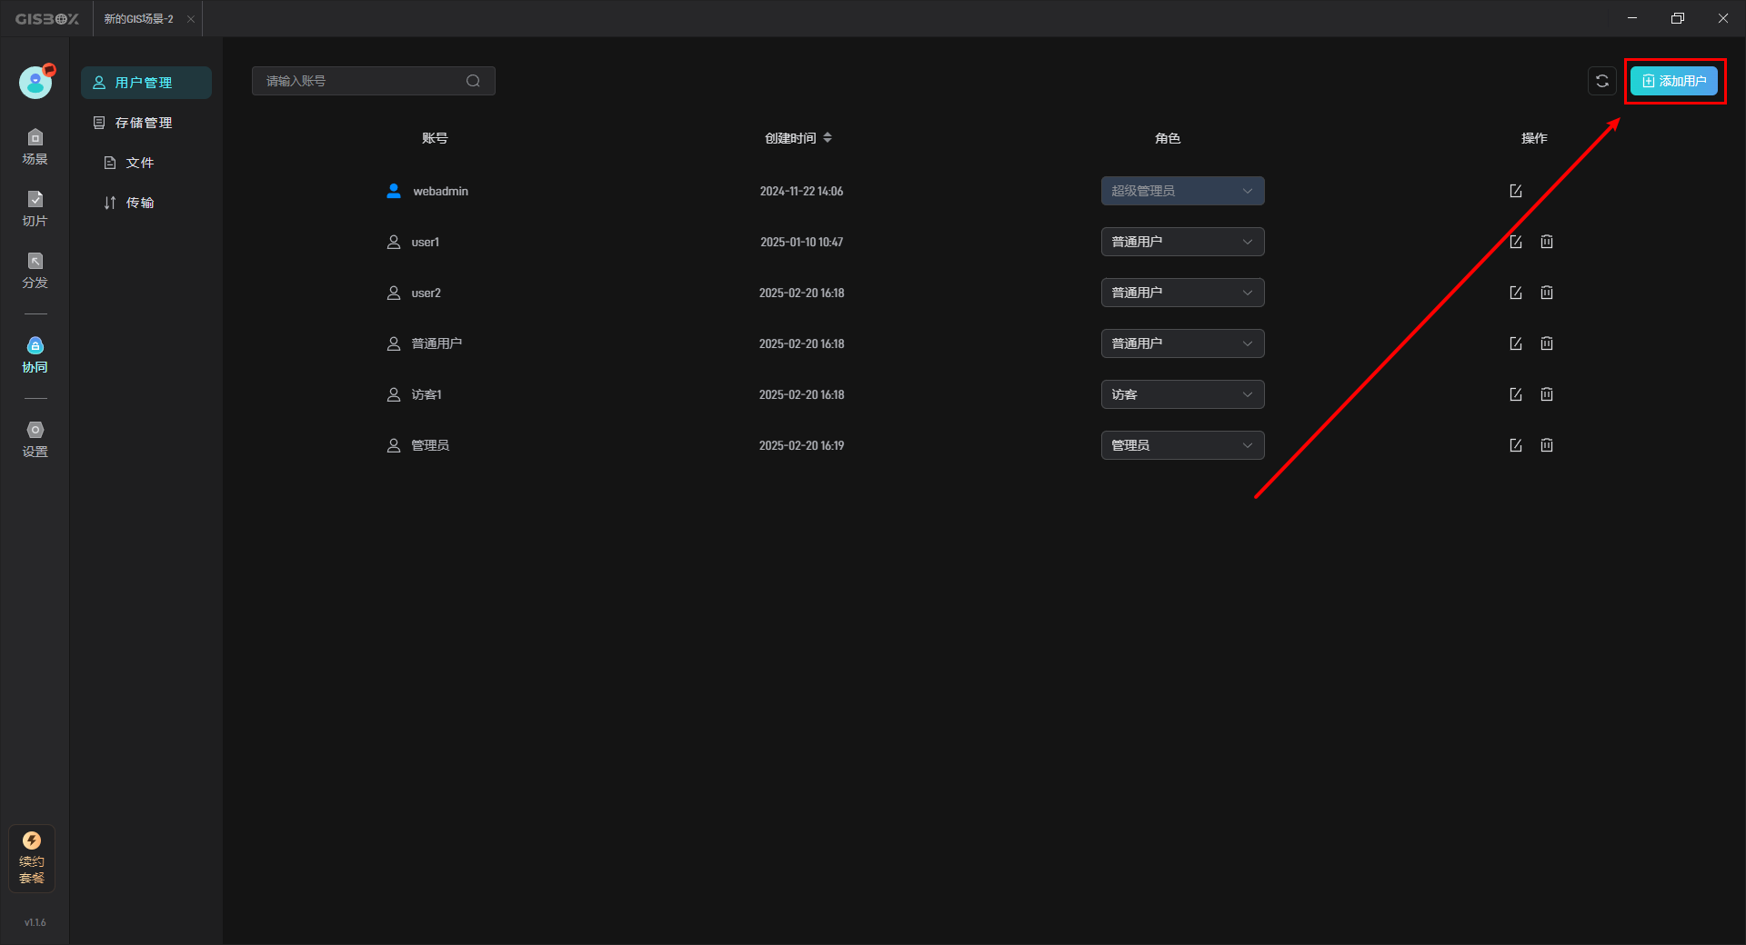Delete the user1 account
Screen dimensions: 1746x945
click(1547, 242)
